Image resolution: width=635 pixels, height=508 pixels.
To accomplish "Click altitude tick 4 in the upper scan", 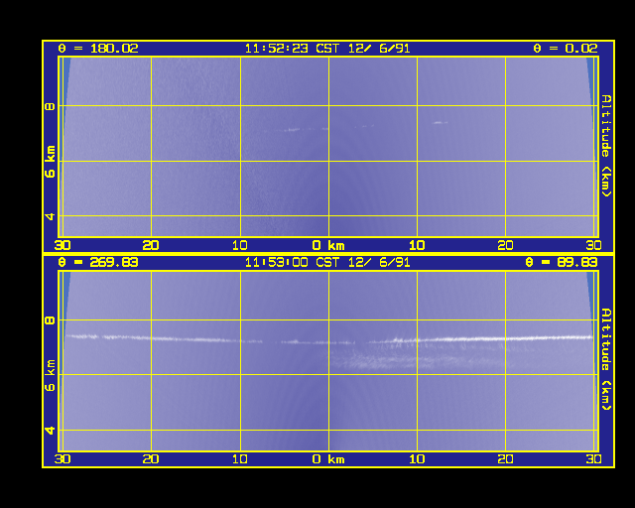I will pos(50,216).
